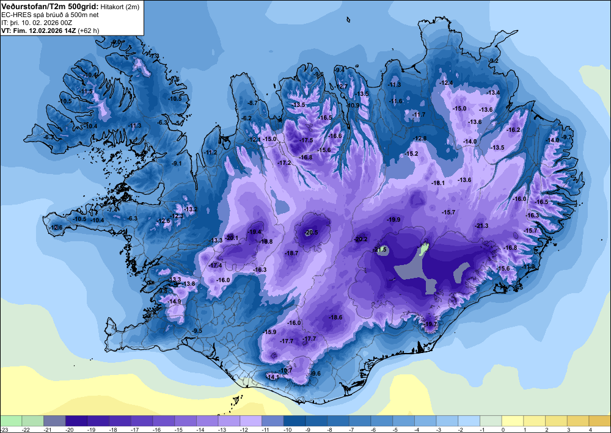Viewport: 611px width, 433px height.
Task: Click the -17.2 temperature label
Action: tap(285, 163)
